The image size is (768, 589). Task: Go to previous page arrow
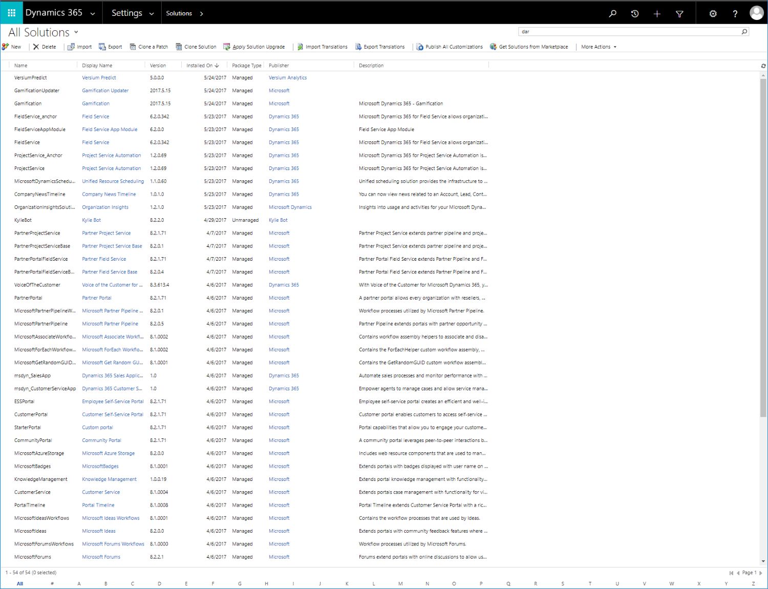[x=738, y=573]
